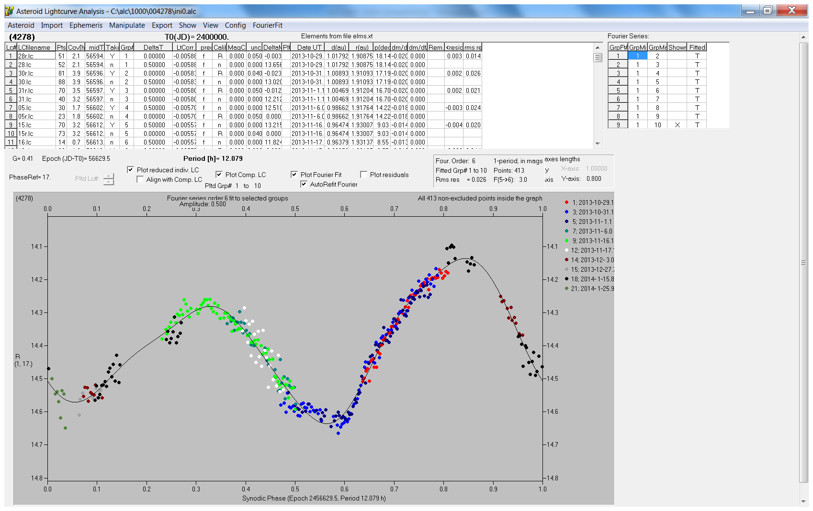Select lightcurve file 15.lc
813x511 pixels.
(x=36, y=125)
